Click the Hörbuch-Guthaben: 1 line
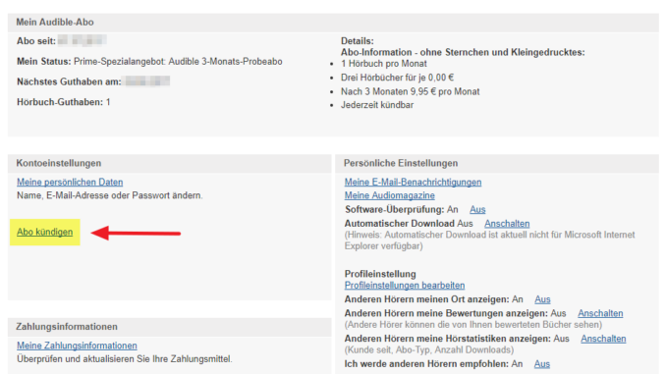 (x=64, y=102)
